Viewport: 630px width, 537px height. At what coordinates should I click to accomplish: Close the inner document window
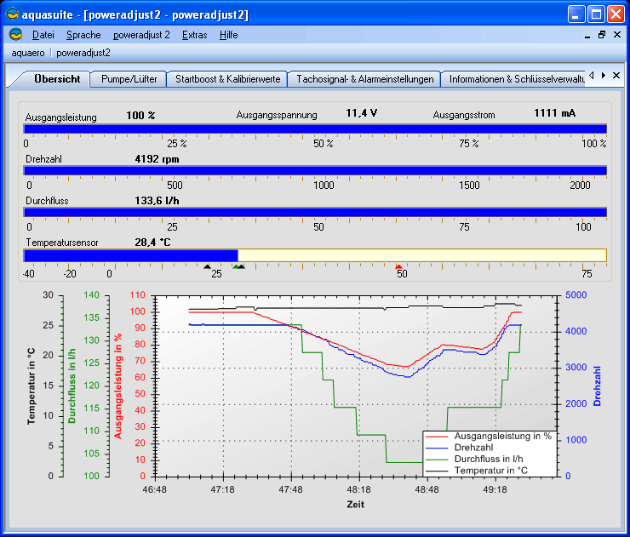tap(617, 35)
